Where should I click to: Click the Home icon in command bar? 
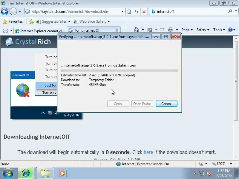point(137,30)
